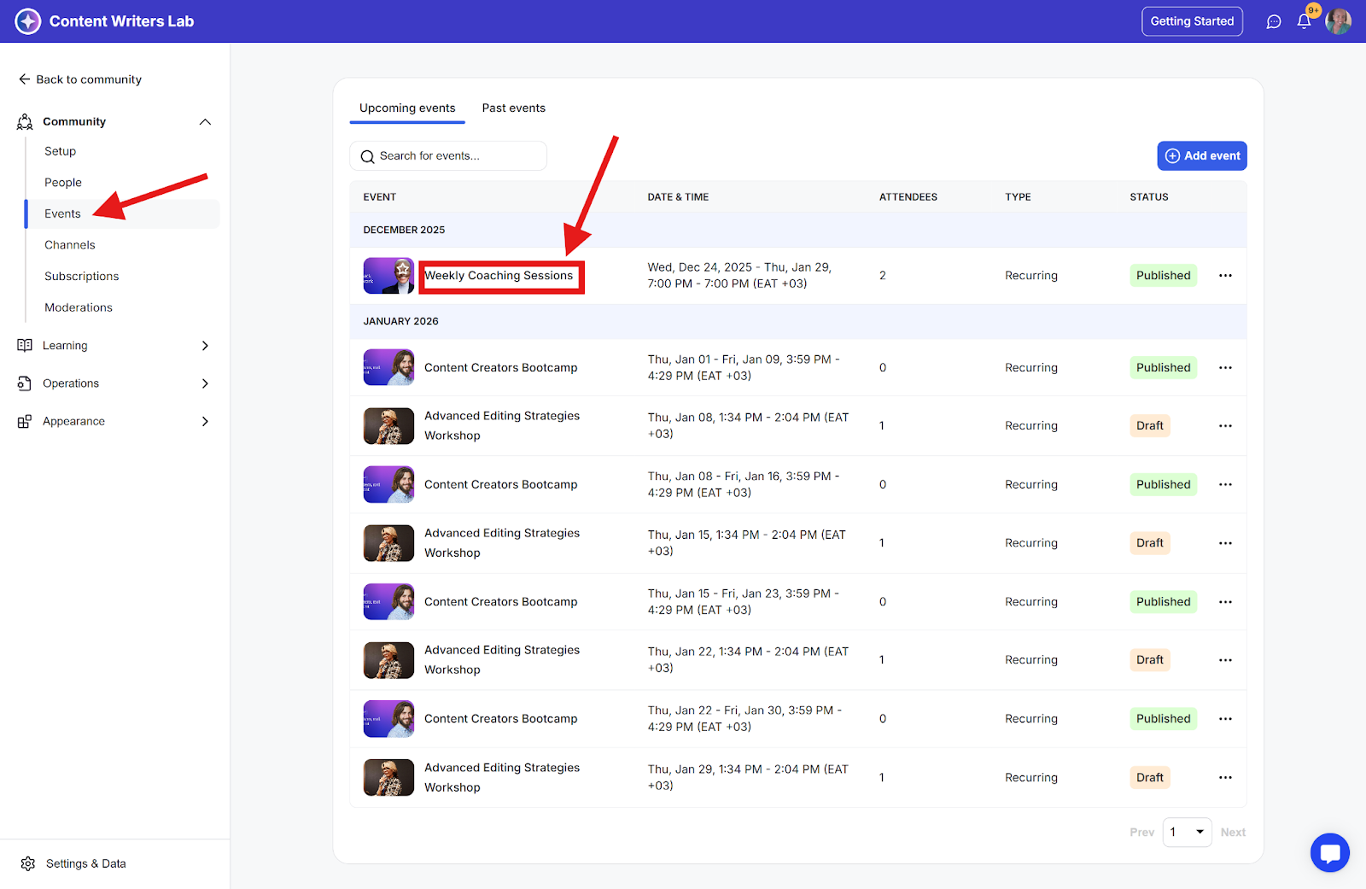Click the Back to community arrow

pos(25,79)
